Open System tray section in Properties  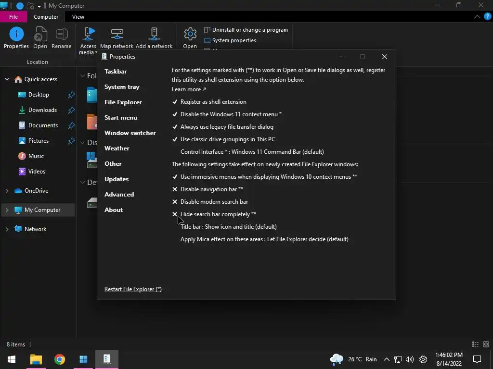point(122,86)
